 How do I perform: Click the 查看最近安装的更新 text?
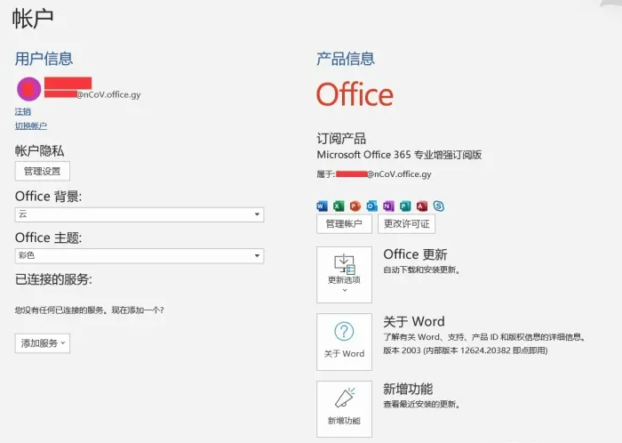422,405
